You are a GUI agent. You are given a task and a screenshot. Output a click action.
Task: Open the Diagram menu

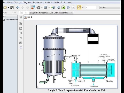27,3
